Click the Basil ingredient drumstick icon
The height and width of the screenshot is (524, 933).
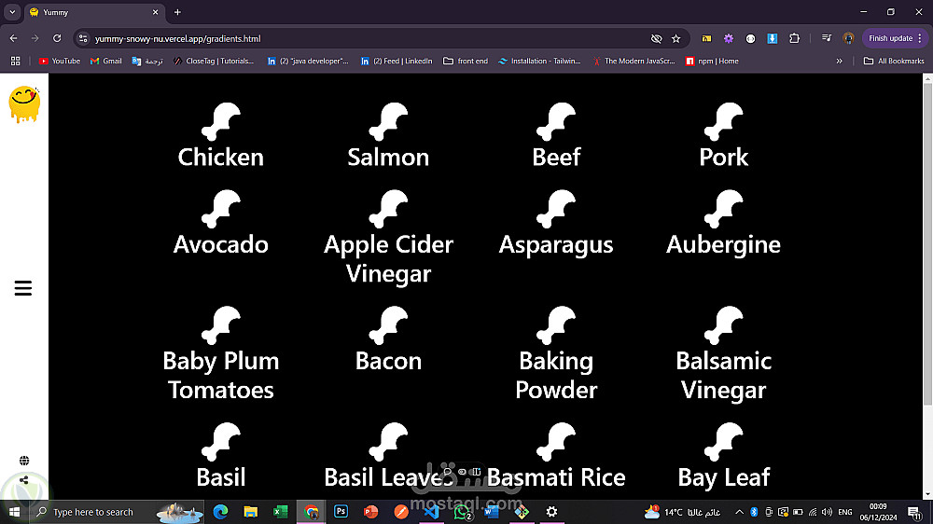pyautogui.click(x=221, y=442)
